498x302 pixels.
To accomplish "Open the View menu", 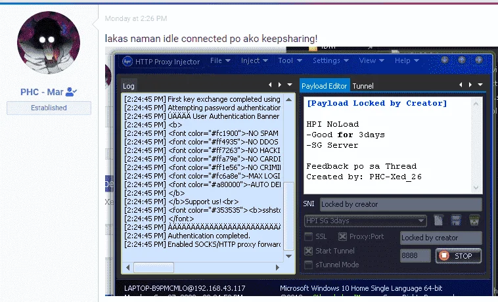I will tap(372, 60).
